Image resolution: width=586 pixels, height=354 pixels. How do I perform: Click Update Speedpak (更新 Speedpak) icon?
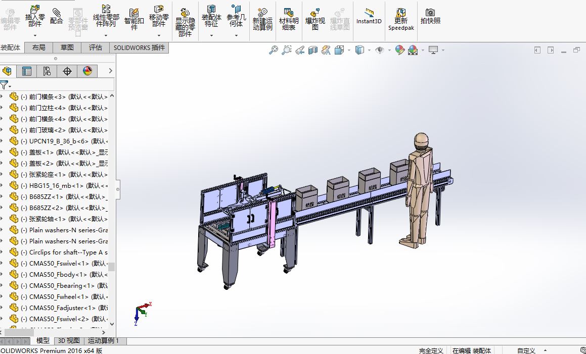(x=401, y=19)
